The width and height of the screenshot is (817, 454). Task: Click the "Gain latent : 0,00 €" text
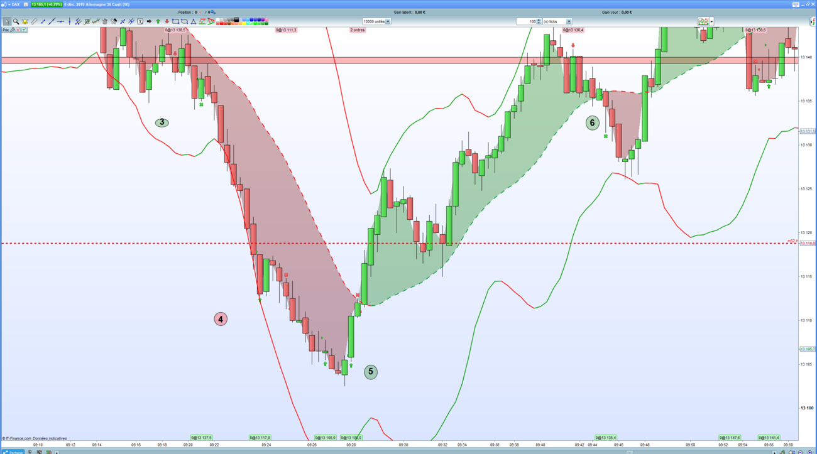coord(409,12)
